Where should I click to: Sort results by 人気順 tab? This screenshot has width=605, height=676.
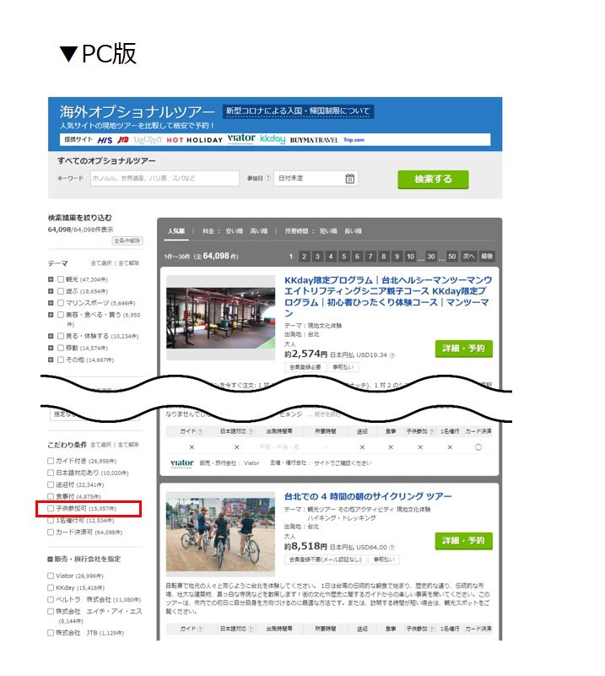coord(176,230)
